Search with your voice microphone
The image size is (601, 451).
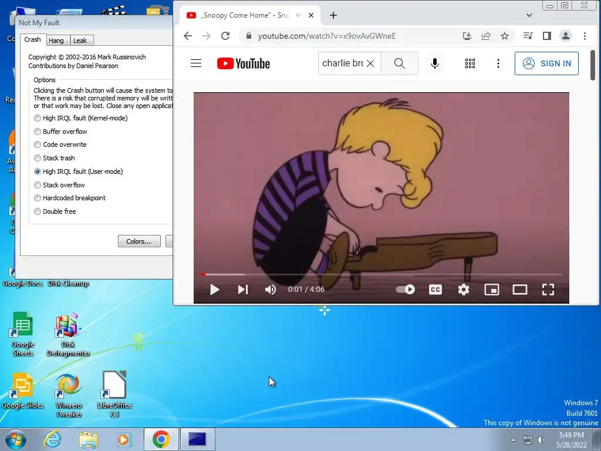pyautogui.click(x=435, y=63)
